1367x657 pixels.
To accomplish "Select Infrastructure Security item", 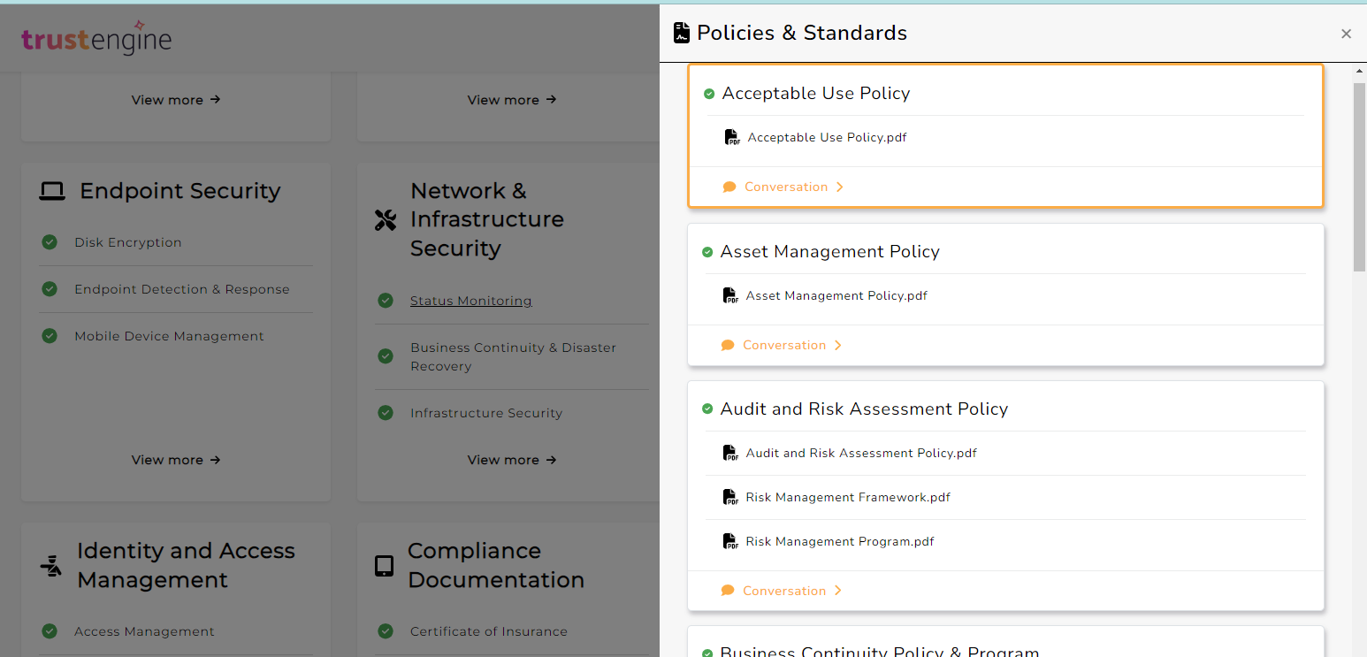I will [x=486, y=413].
